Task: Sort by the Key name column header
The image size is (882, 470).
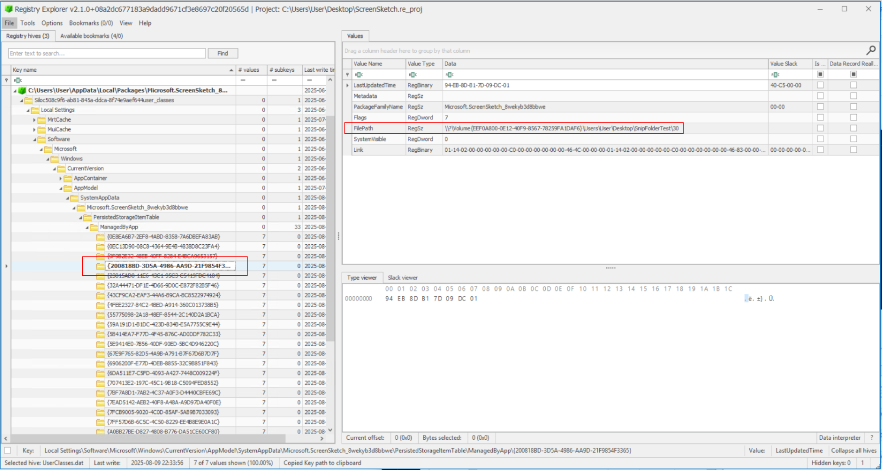Action: [x=123, y=70]
